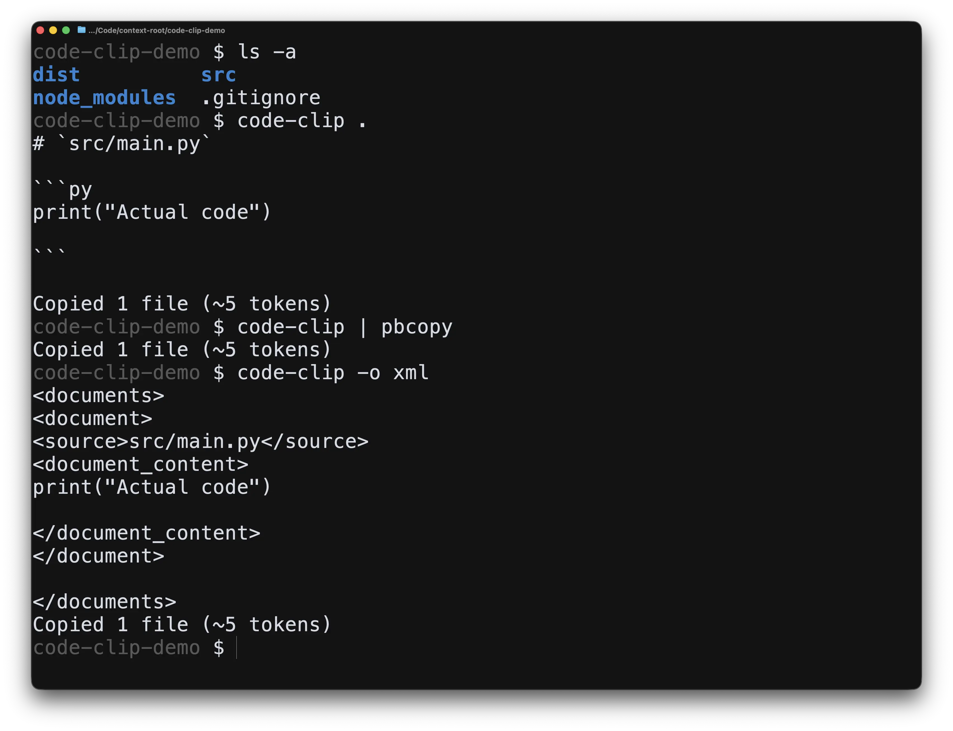
Task: Click the yellow minimize traffic light
Action: point(53,30)
